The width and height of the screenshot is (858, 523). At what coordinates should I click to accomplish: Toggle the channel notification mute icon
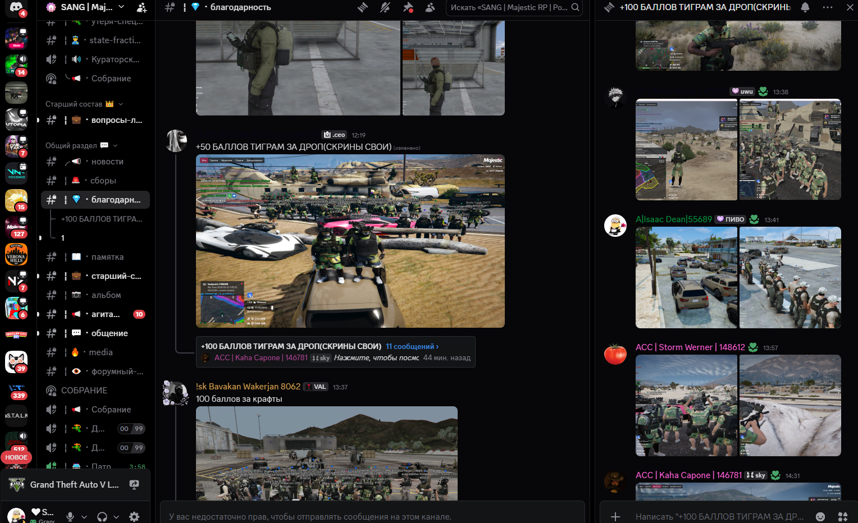385,7
